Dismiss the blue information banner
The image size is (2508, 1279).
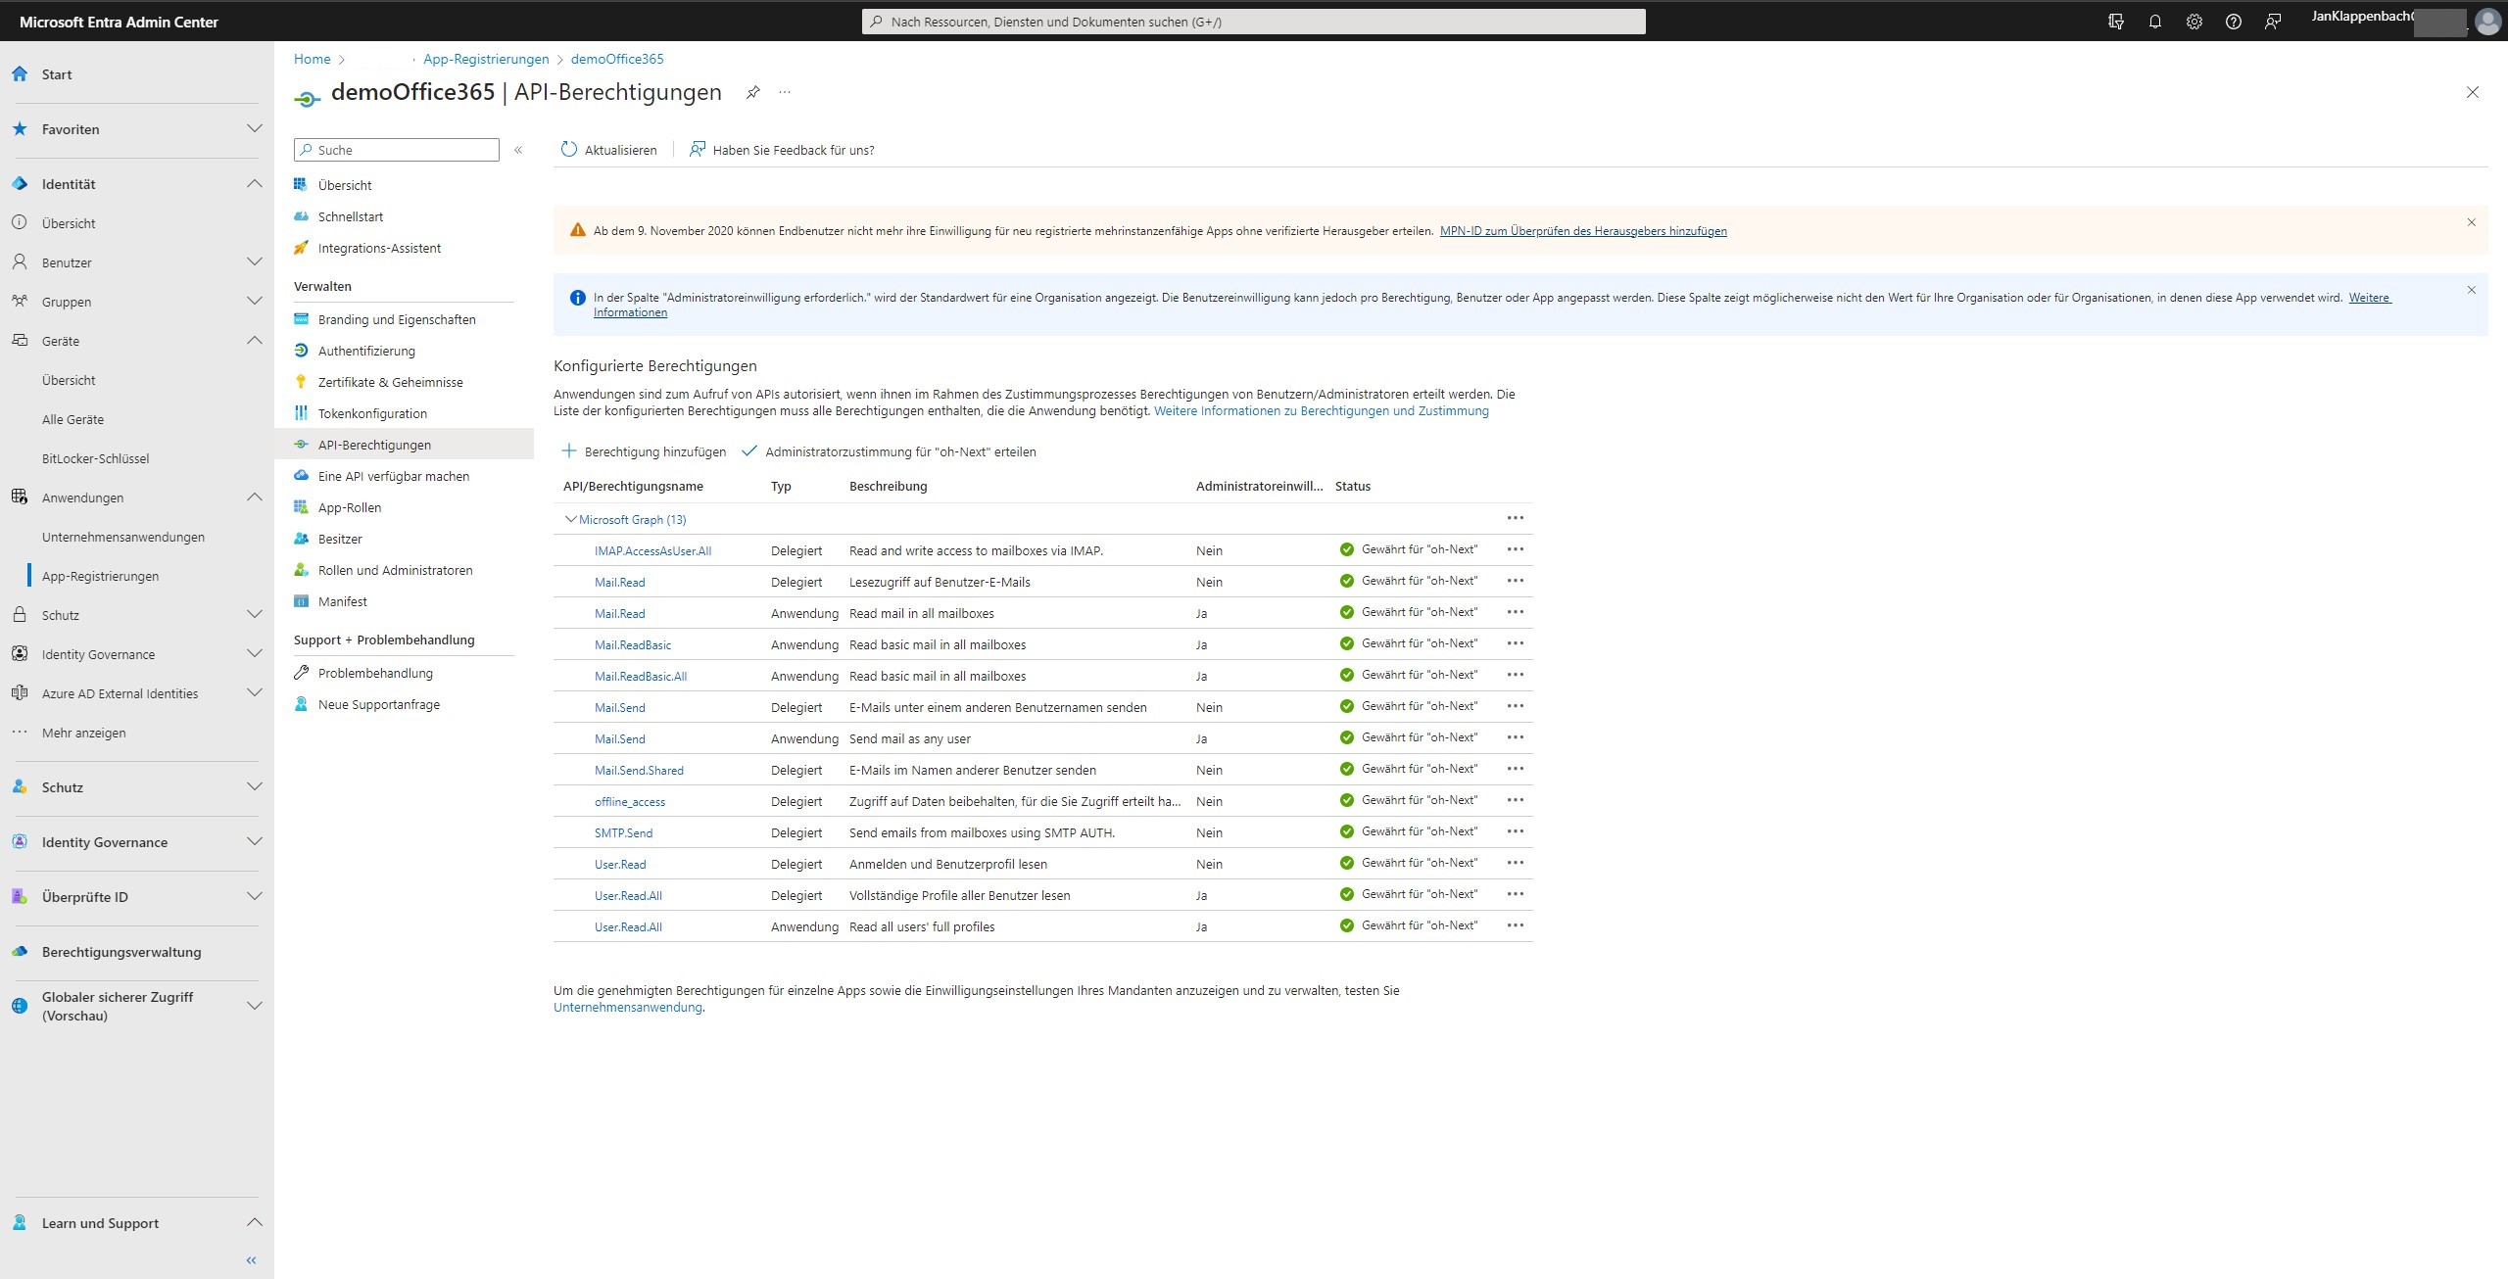pyautogui.click(x=2471, y=290)
